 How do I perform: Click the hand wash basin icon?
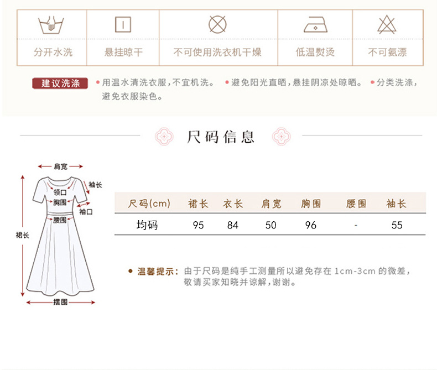click(x=51, y=25)
